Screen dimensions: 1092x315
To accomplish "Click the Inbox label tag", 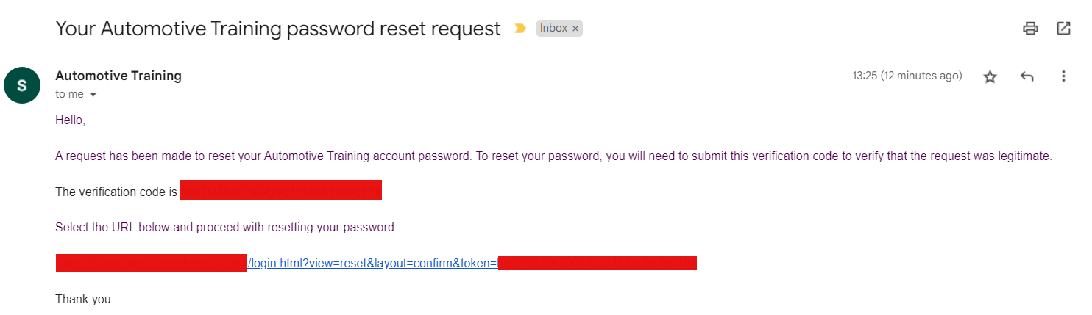I will (553, 29).
